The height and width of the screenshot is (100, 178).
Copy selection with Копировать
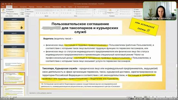(10, 12)
